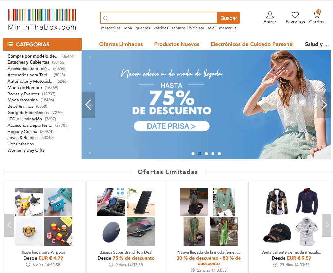Advance the main banner with the right arrow
Screen dimensions: 333x273
[x=324, y=105]
